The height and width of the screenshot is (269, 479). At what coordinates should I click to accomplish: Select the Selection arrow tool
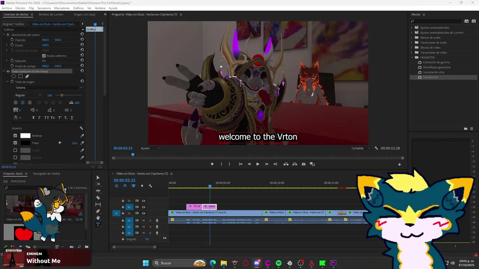click(98, 177)
